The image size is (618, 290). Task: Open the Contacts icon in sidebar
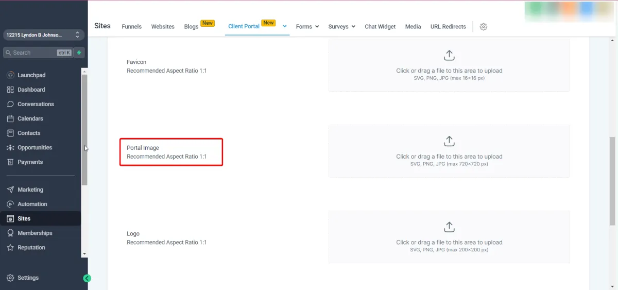click(10, 133)
